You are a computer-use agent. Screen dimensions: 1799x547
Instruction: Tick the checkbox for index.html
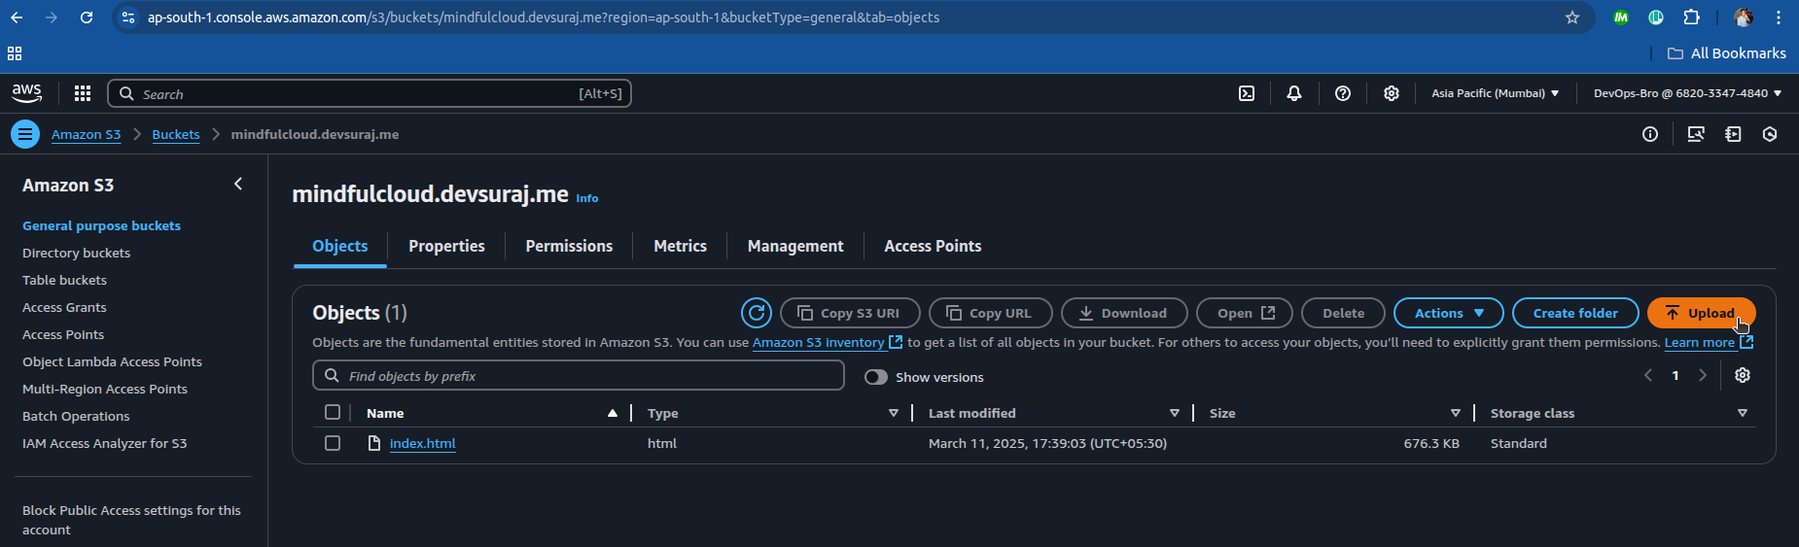coord(333,443)
